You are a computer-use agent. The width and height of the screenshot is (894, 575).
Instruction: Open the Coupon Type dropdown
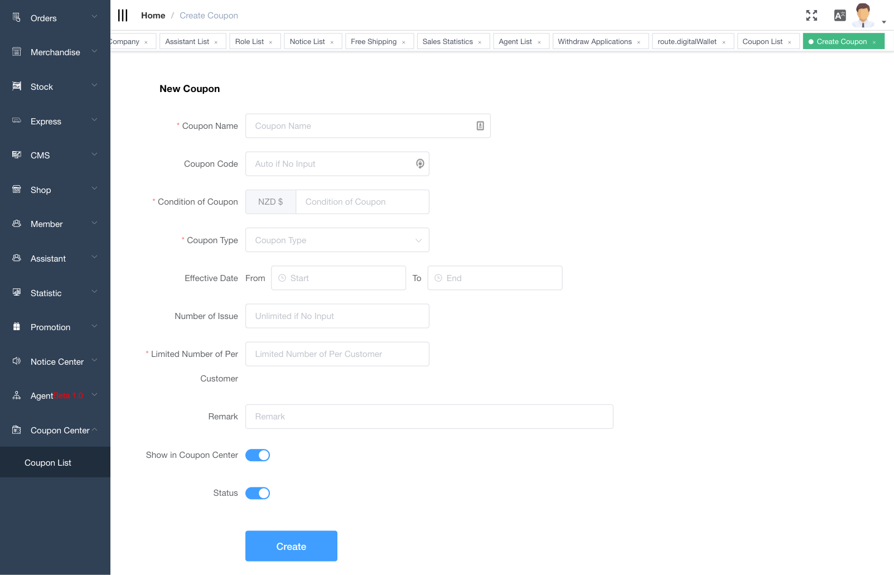click(x=337, y=240)
